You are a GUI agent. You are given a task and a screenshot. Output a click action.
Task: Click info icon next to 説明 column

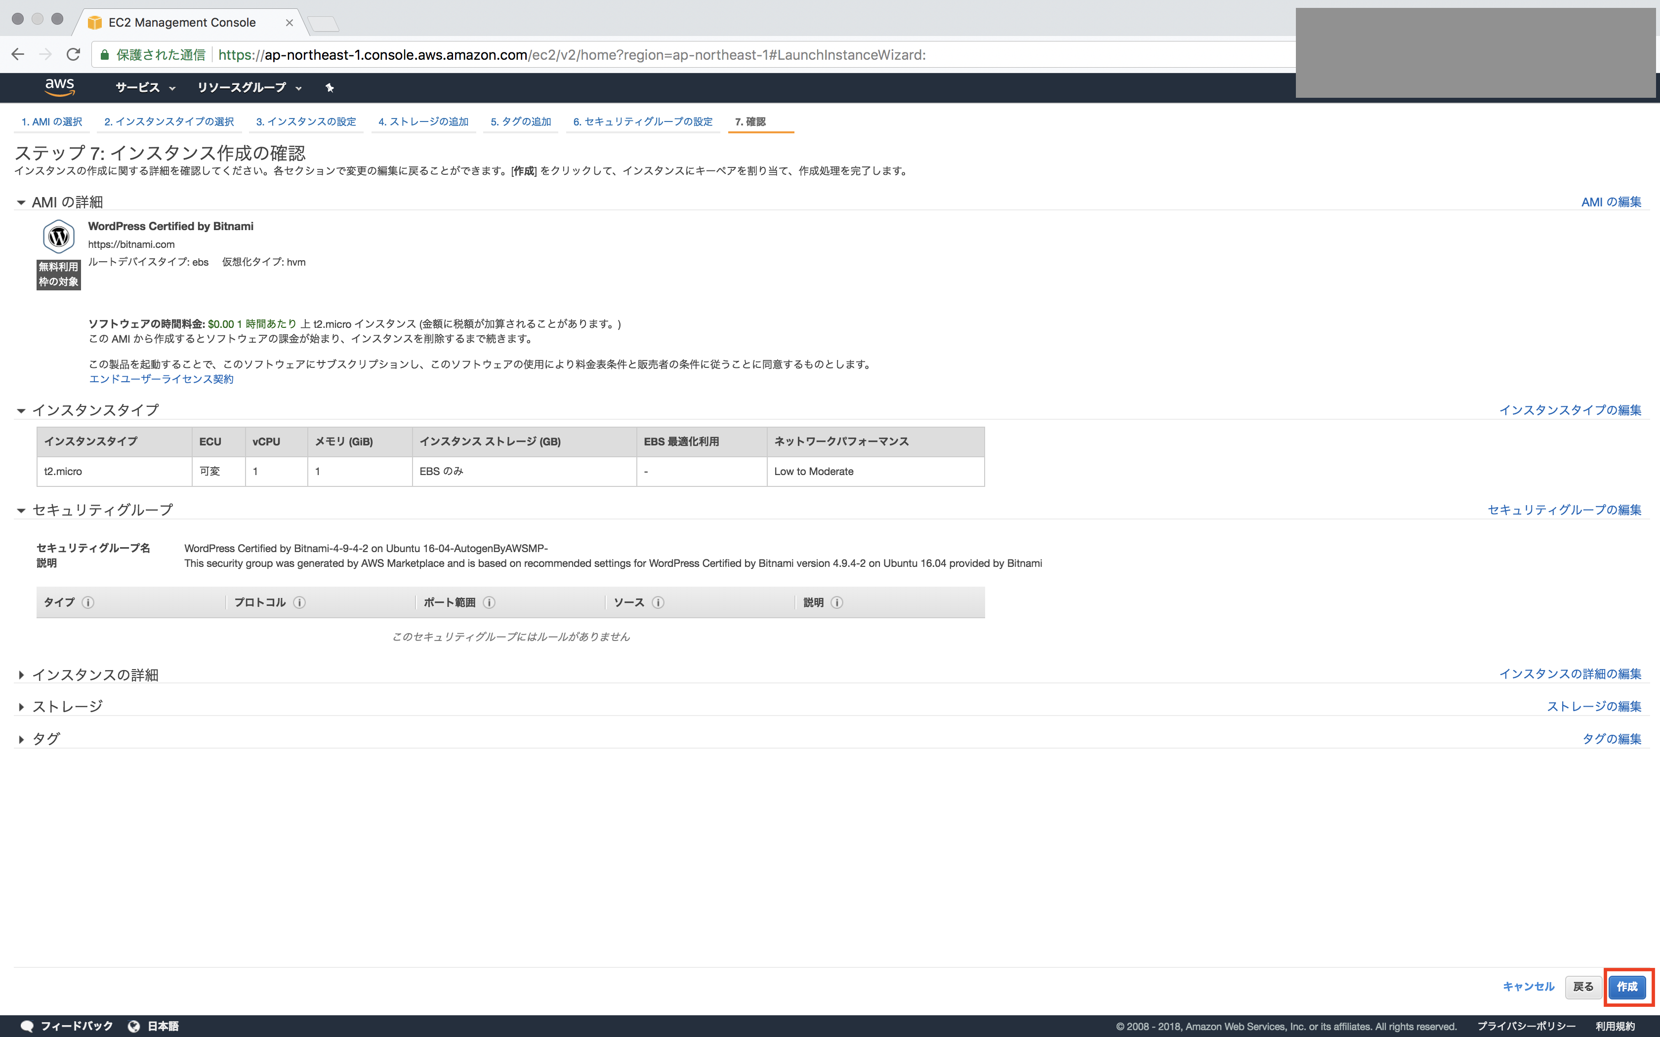point(837,602)
